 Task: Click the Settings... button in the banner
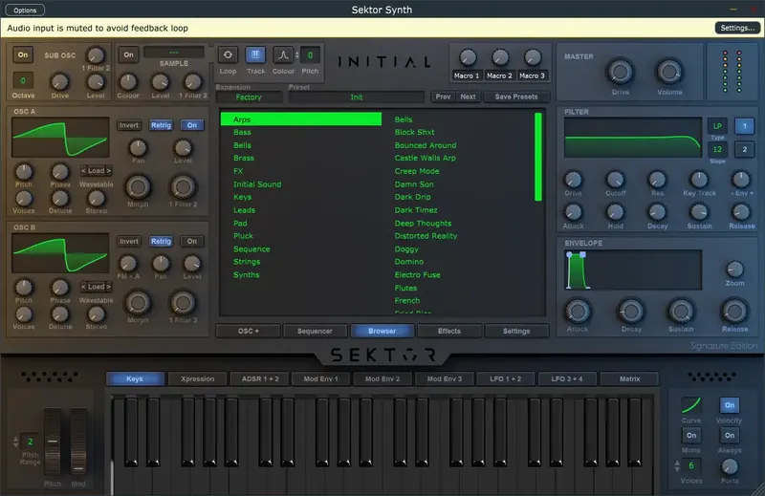(x=737, y=28)
